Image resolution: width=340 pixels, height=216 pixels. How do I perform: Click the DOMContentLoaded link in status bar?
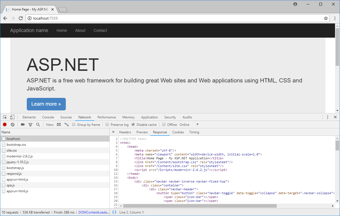[94, 212]
